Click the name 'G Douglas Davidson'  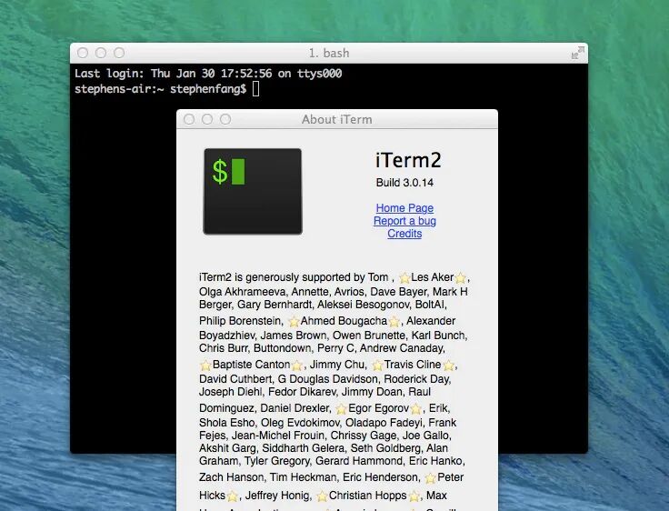tap(327, 379)
